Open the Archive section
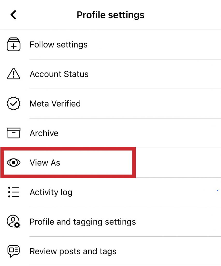The width and height of the screenshot is (221, 266). tap(44, 133)
